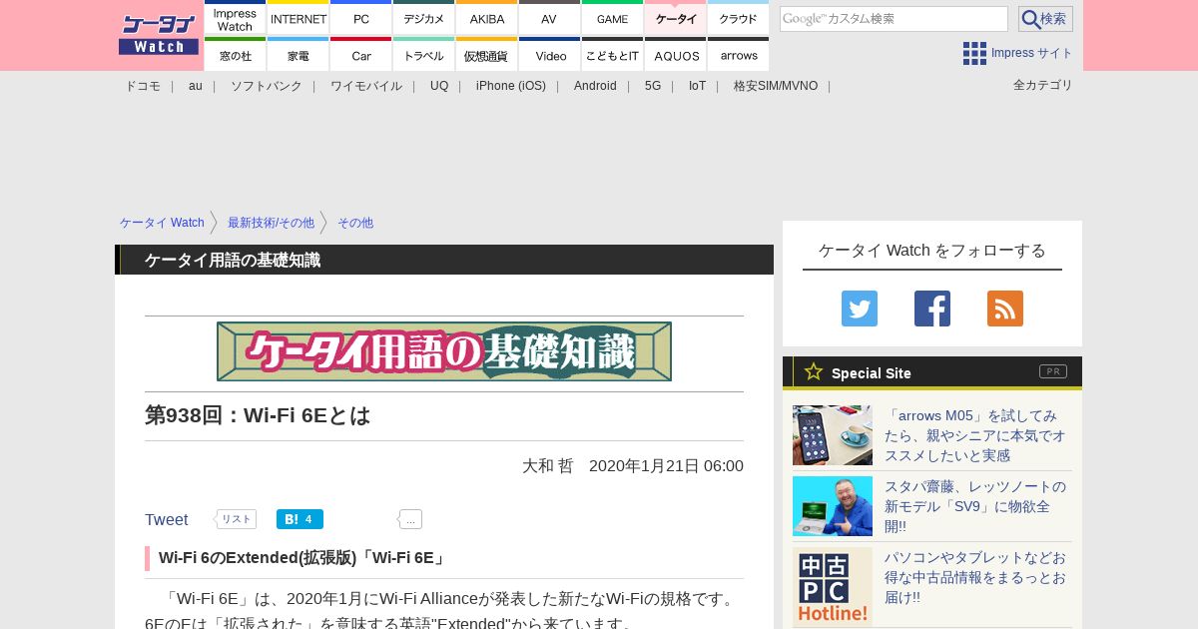Open the 窓の杜 tab
This screenshot has width=1198, height=629.
(x=236, y=54)
